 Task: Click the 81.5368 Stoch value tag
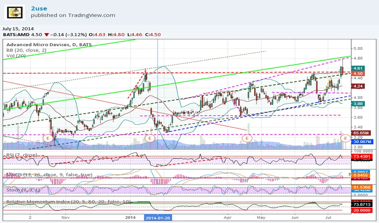click(x=362, y=187)
